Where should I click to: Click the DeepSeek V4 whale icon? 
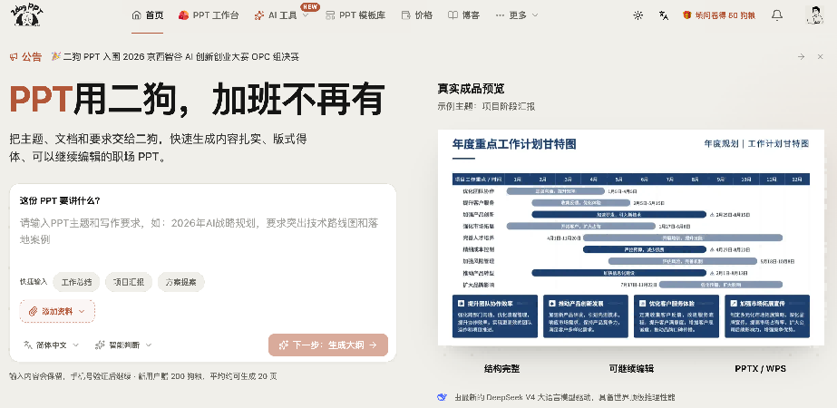[442, 397]
